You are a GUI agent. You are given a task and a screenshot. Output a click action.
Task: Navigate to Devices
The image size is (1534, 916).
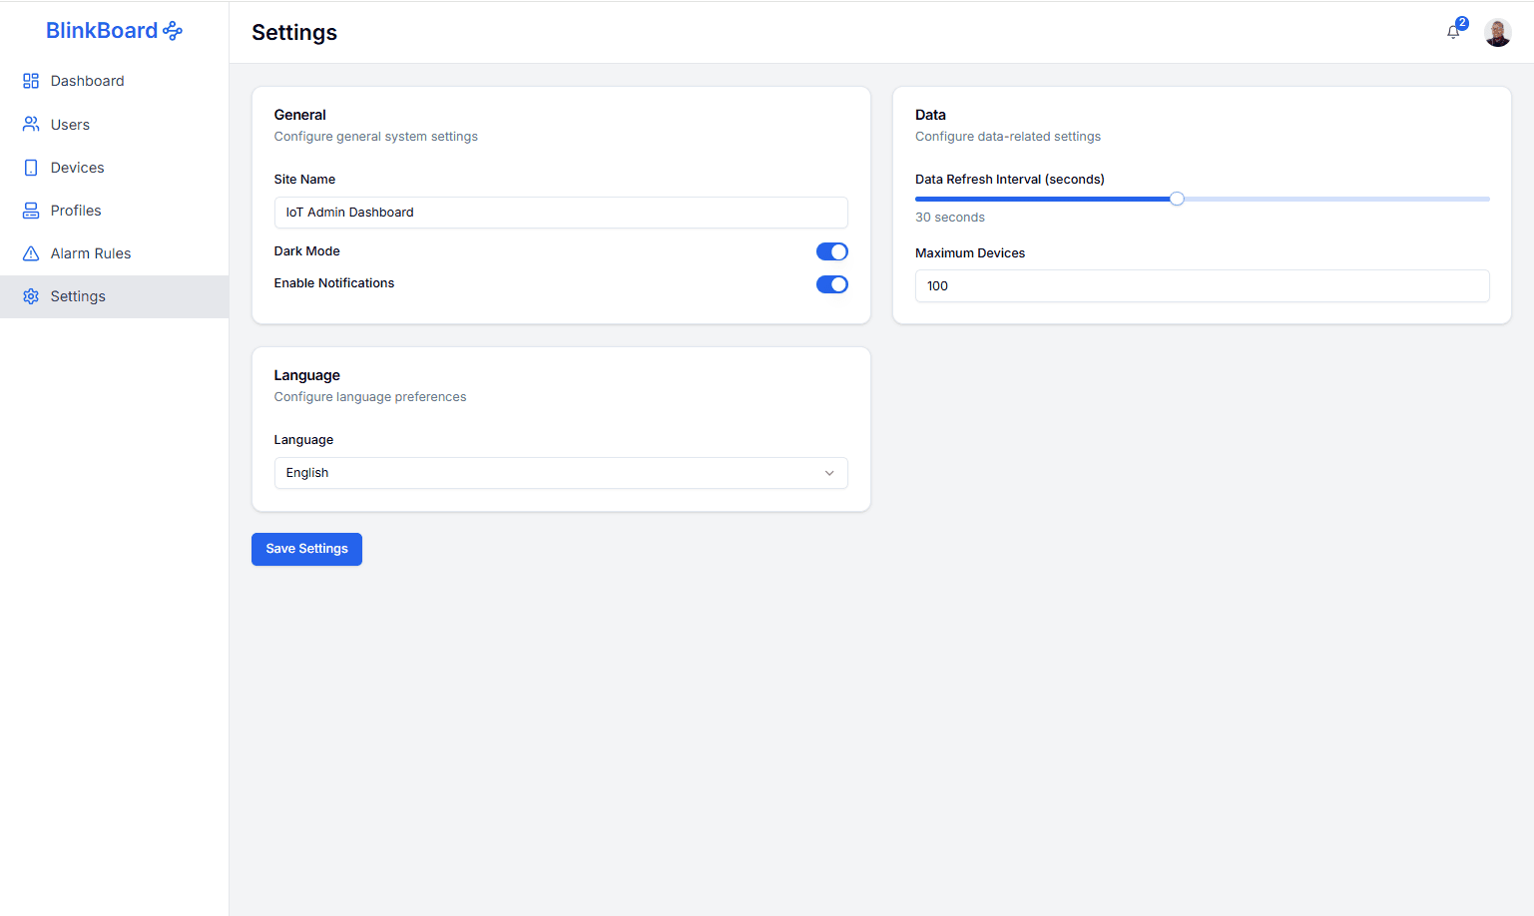point(115,168)
